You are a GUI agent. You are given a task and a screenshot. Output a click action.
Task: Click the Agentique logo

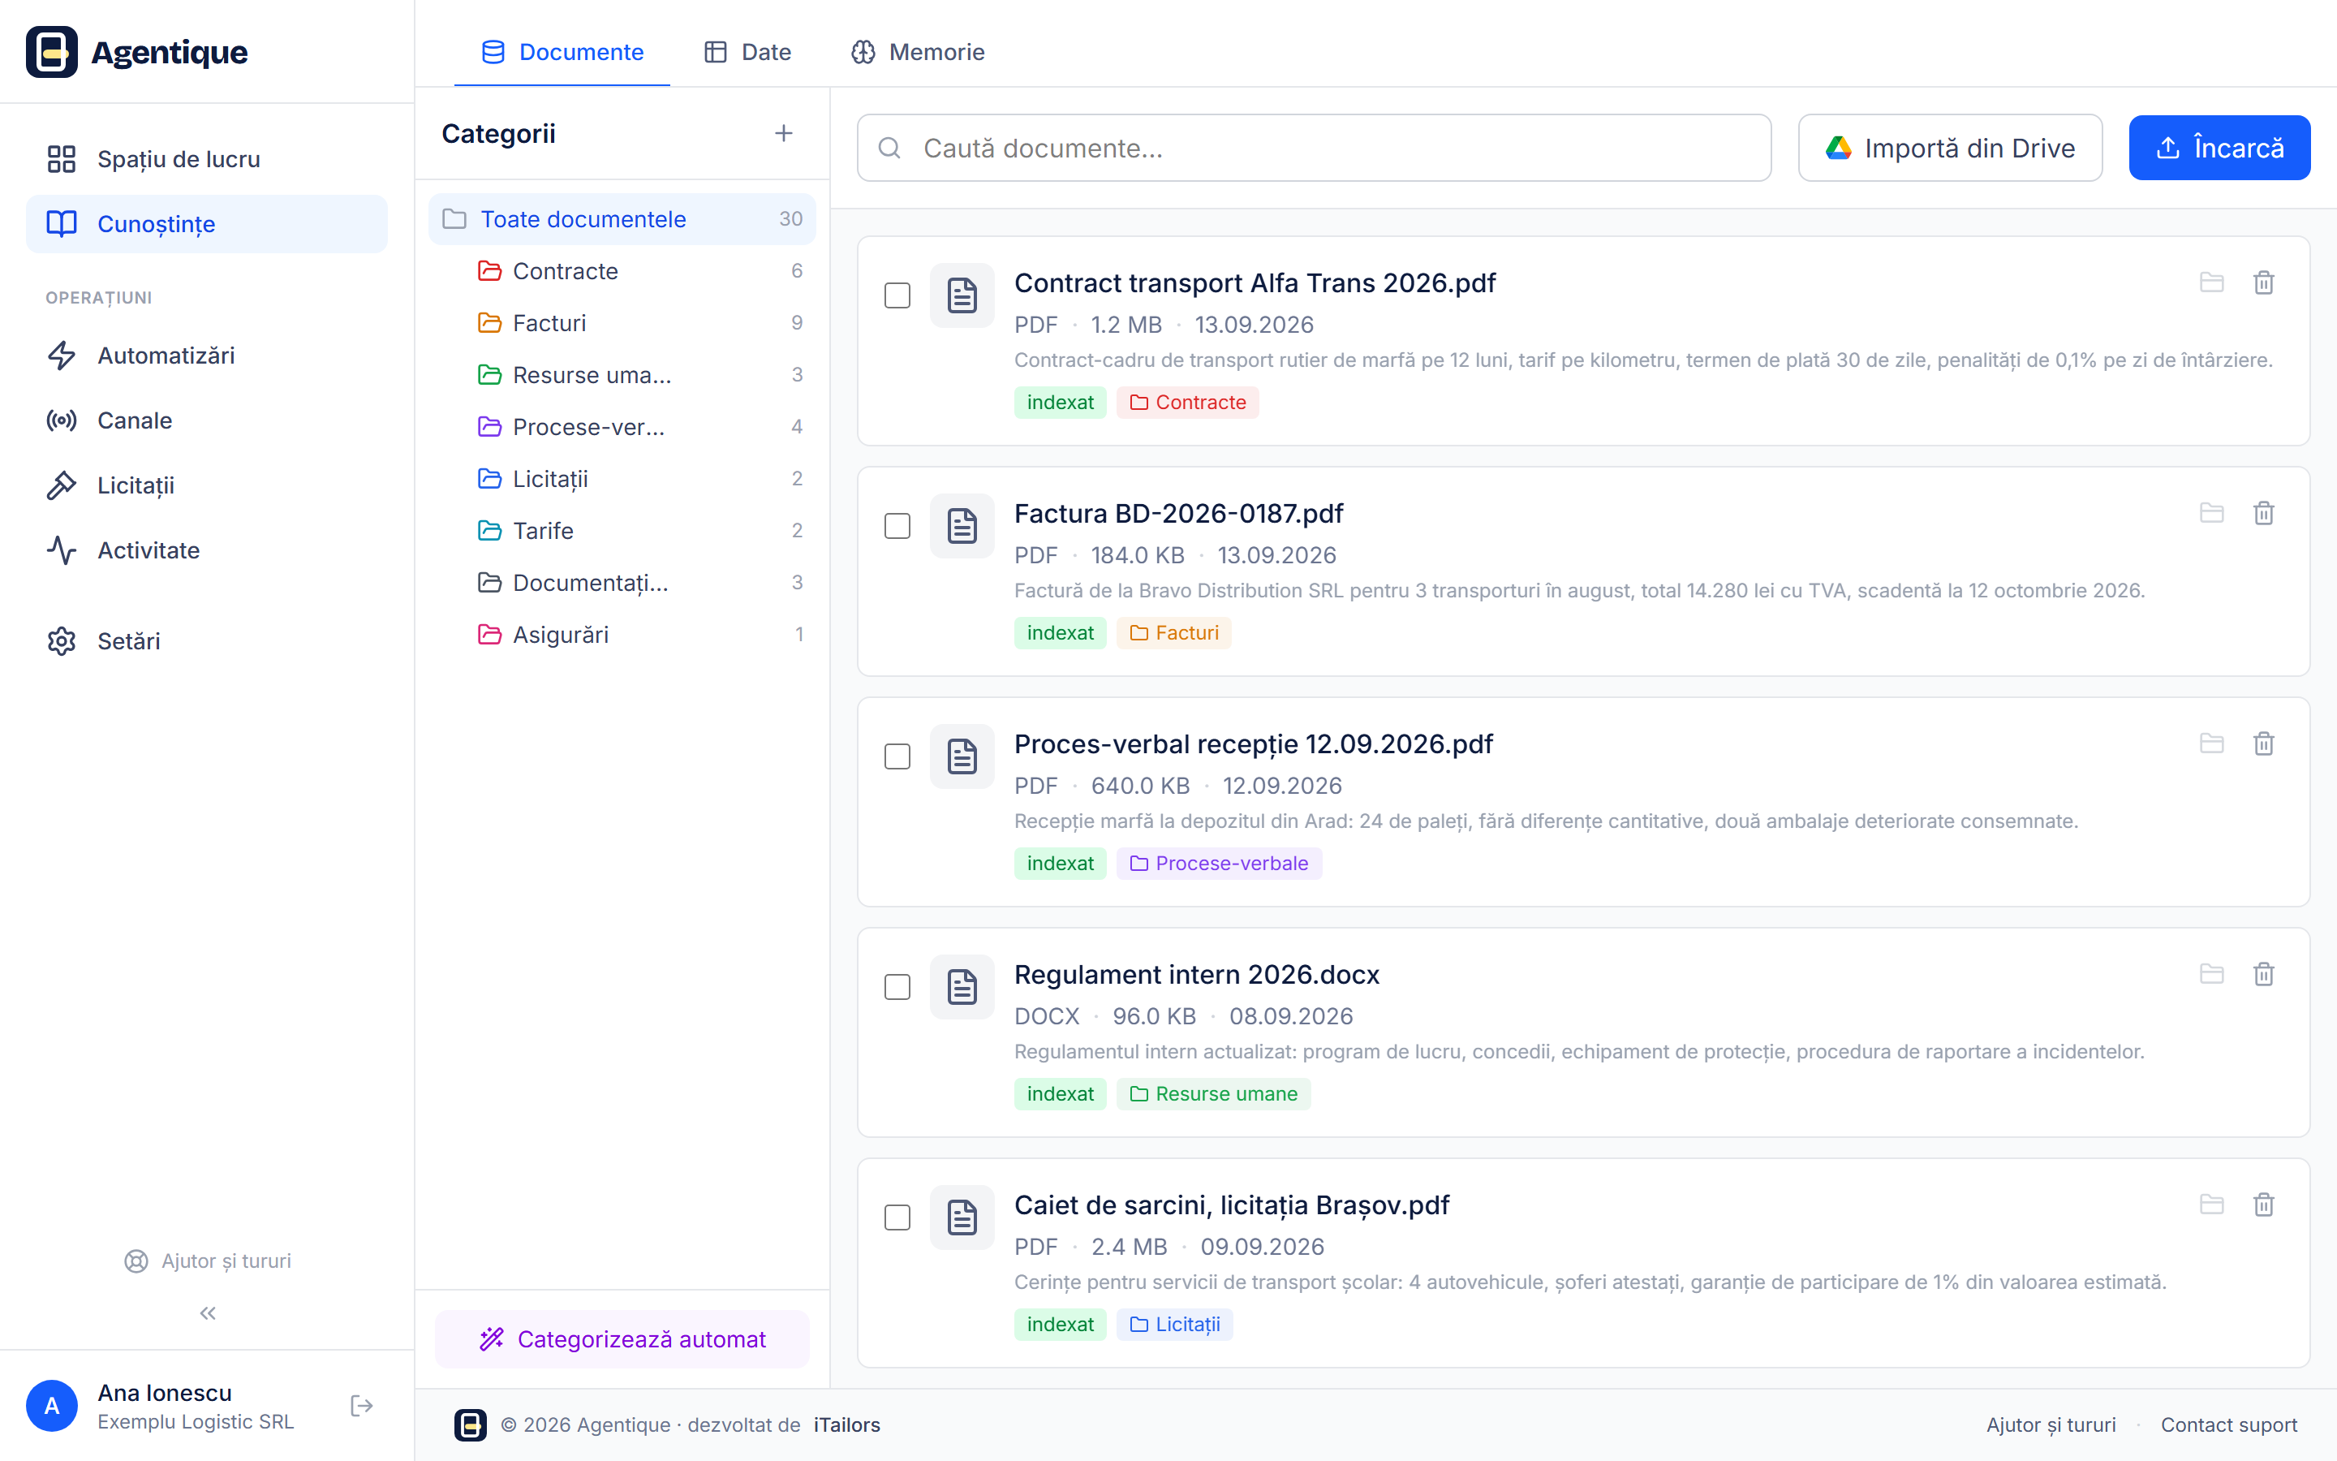pyautogui.click(x=137, y=52)
